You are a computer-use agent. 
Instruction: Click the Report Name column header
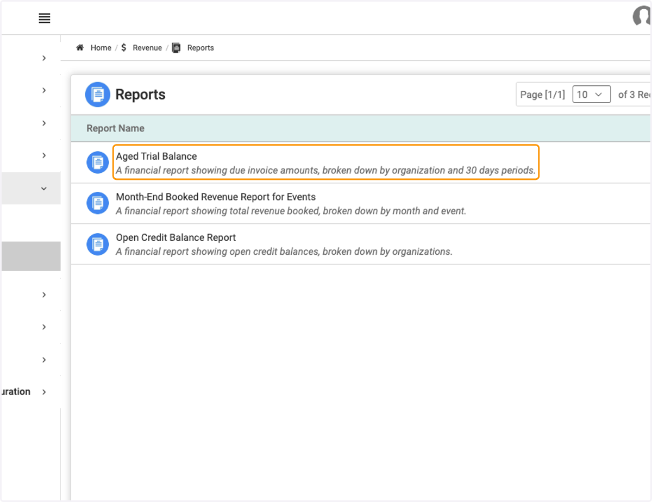[115, 129]
